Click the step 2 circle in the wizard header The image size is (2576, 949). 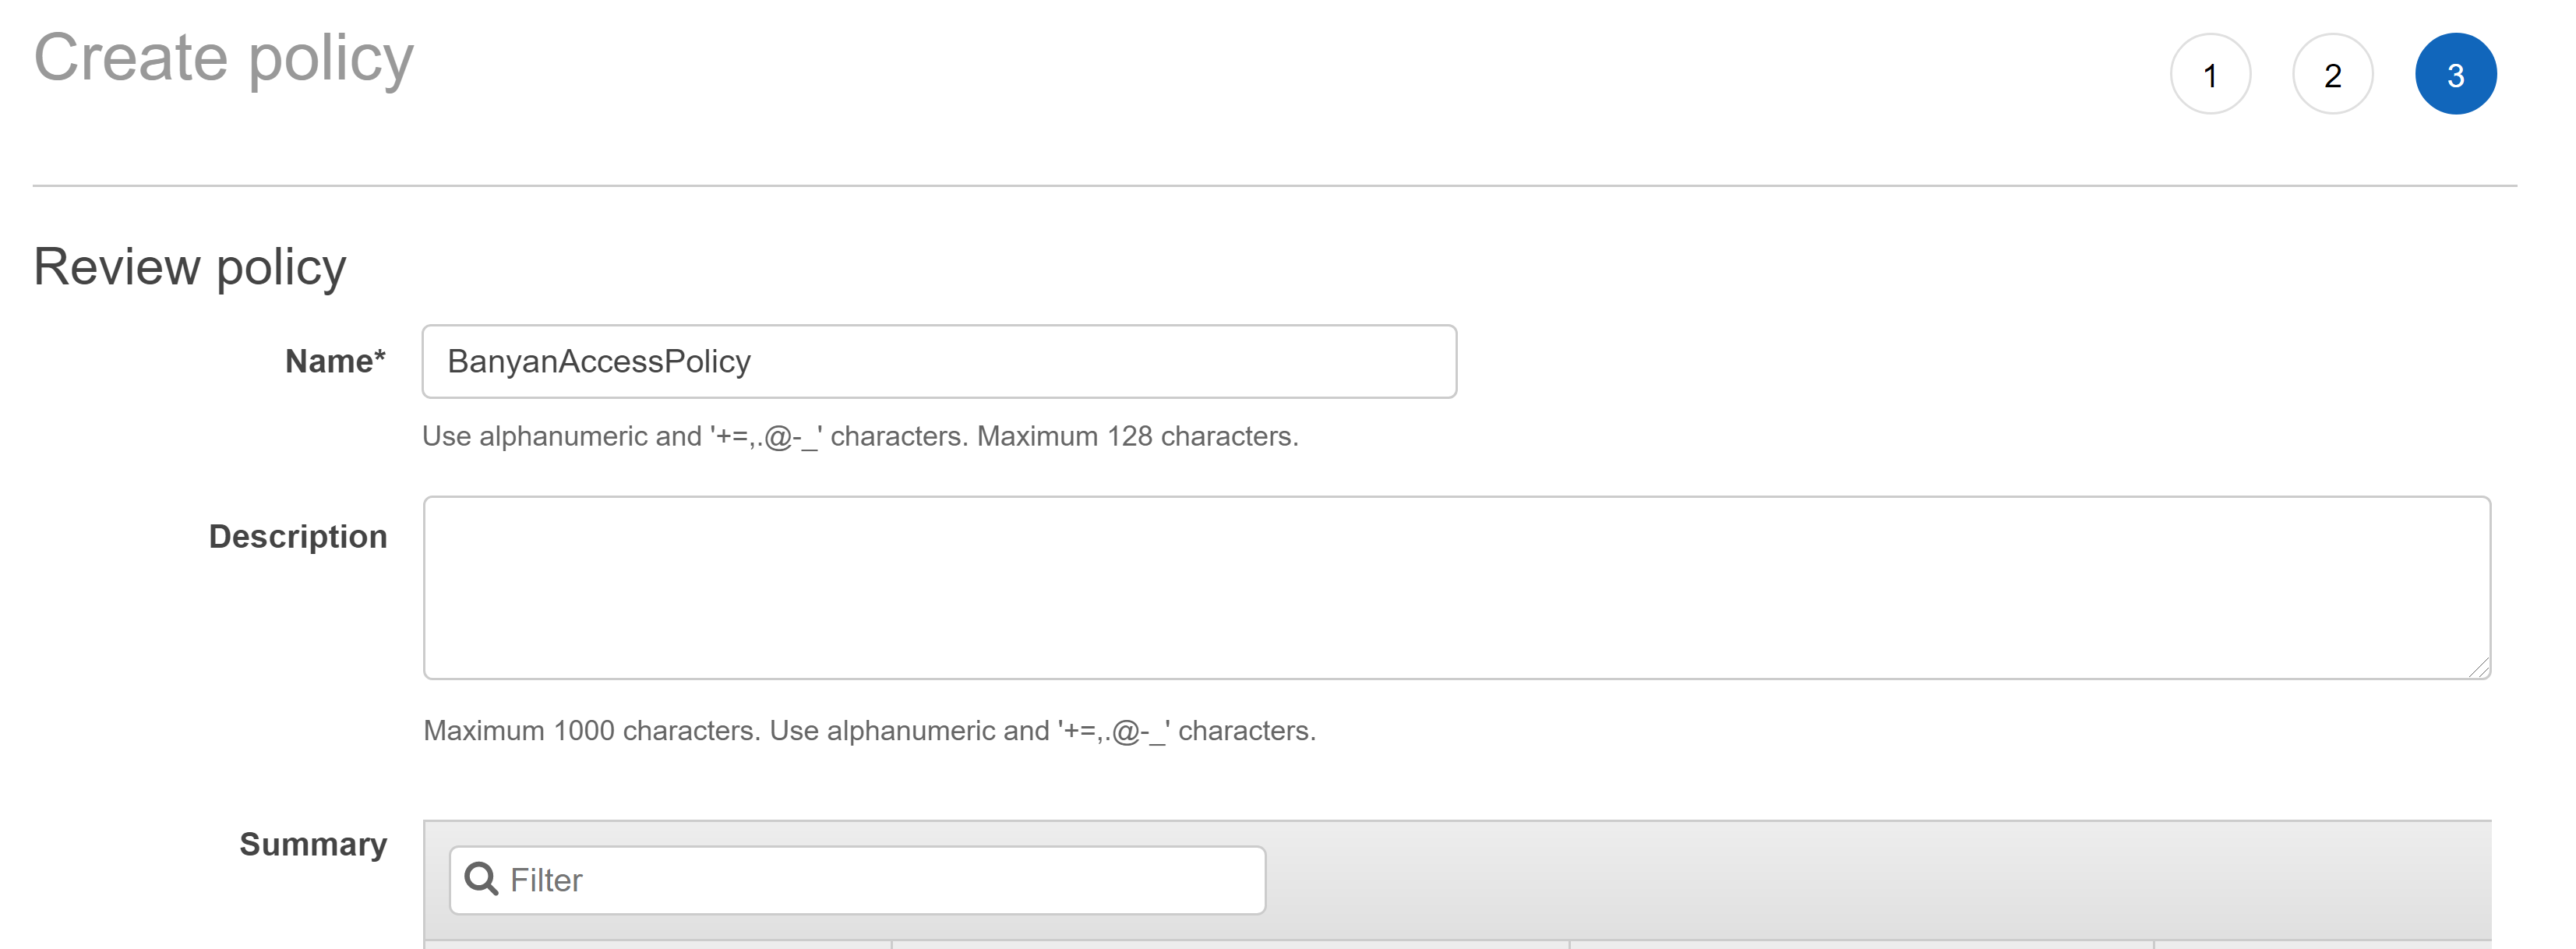2333,73
